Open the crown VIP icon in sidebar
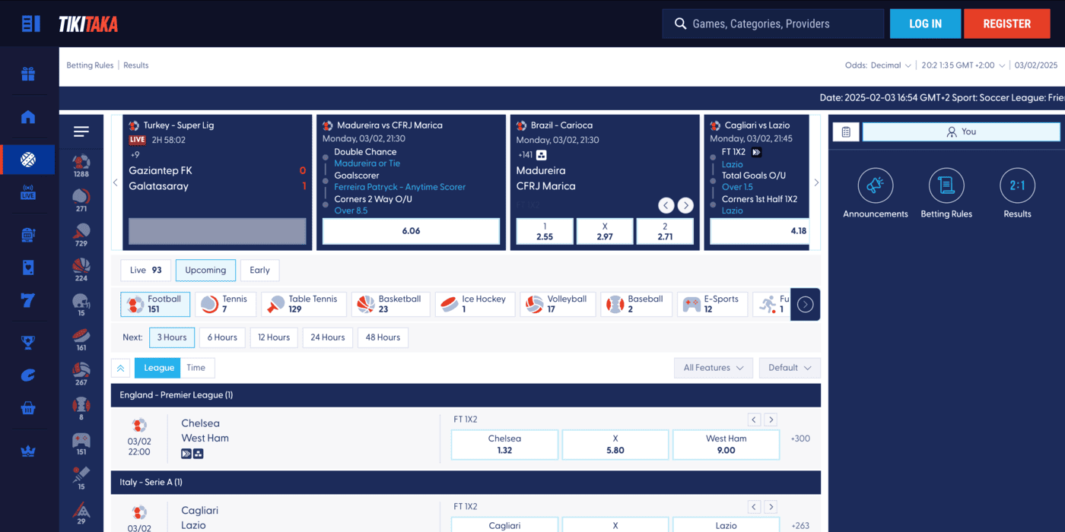The image size is (1065, 532). pyautogui.click(x=28, y=451)
